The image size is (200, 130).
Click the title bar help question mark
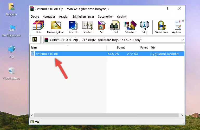pyautogui.click(x=167, y=9)
